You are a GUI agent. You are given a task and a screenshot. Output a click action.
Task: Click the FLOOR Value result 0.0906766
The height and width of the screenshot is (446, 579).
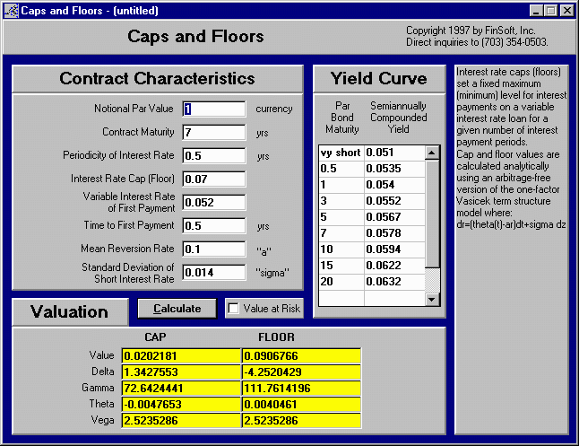[x=301, y=355]
